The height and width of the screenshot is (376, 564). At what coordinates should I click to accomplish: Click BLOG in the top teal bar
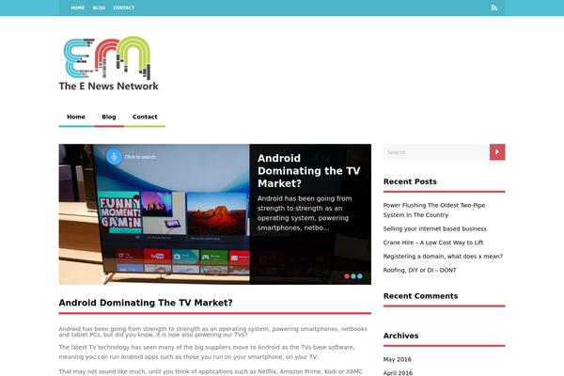pos(99,8)
